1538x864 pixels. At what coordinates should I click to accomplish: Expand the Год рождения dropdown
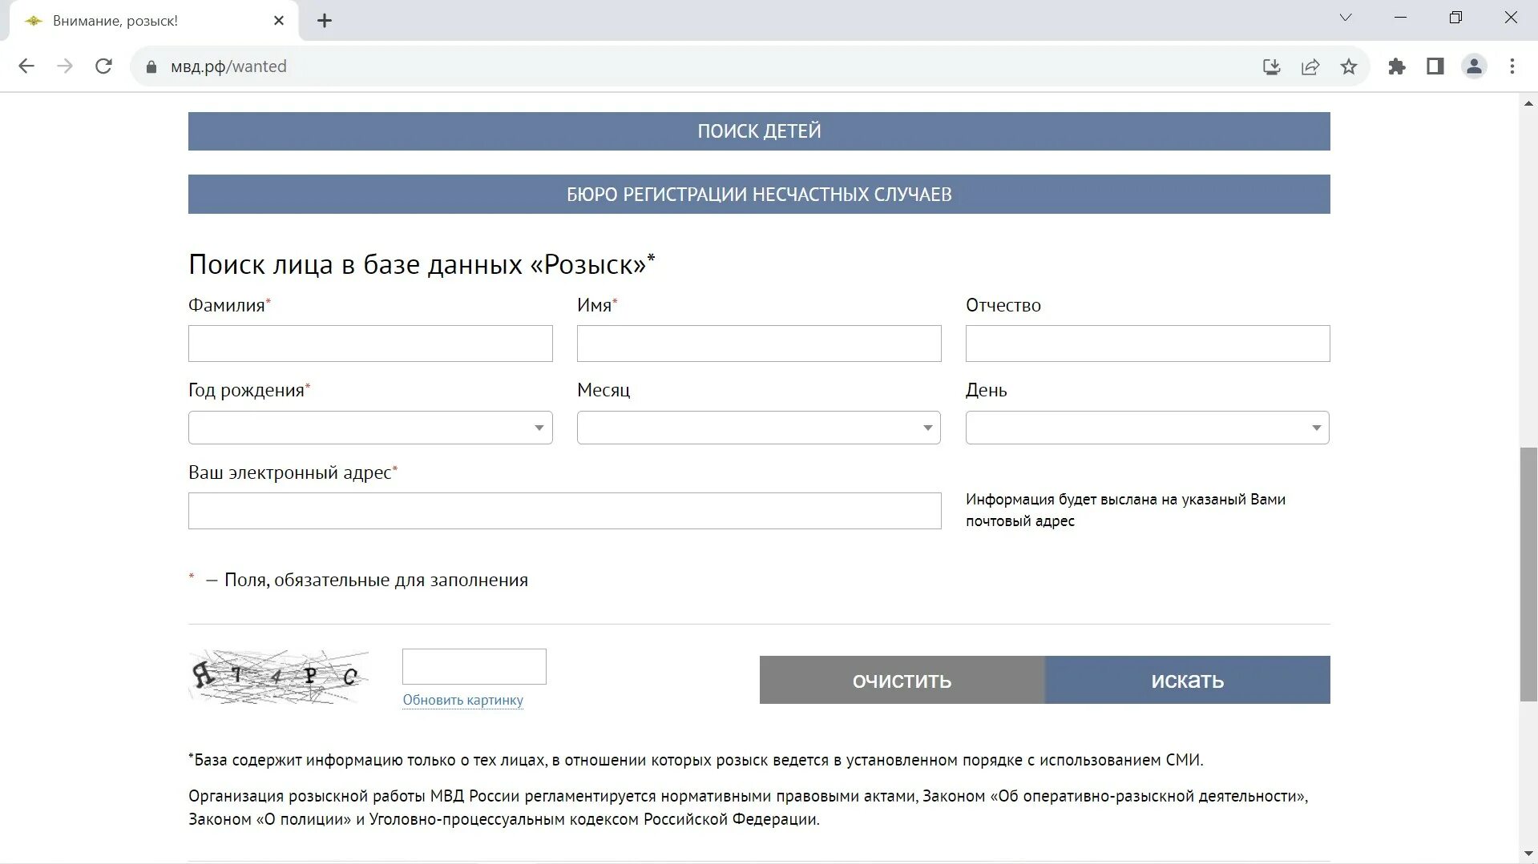[370, 428]
